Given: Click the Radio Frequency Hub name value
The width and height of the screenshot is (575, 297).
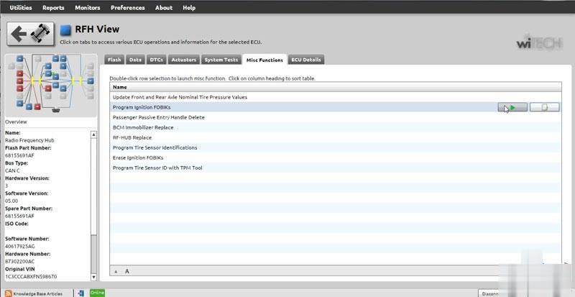Looking at the screenshot, I should pyautogui.click(x=29, y=140).
